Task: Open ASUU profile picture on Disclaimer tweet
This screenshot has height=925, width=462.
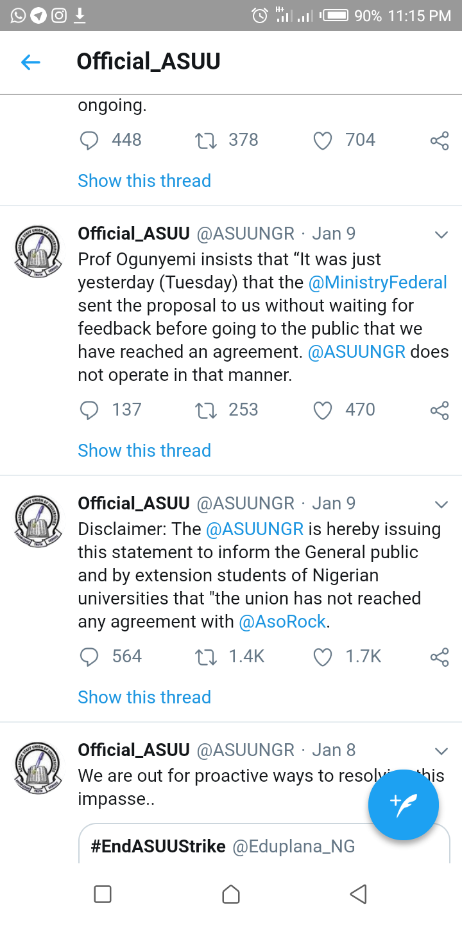Action: [38, 520]
